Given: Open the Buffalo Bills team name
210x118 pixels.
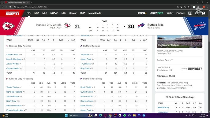Looking at the screenshot, I should (156, 25).
